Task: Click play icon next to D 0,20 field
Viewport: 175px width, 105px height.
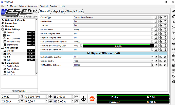Action: tap(22, 97)
